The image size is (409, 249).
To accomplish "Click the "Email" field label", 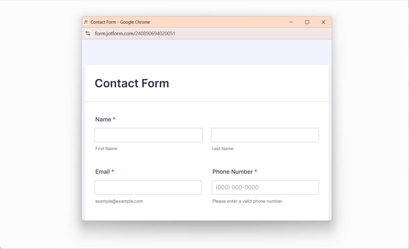I will point(102,172).
